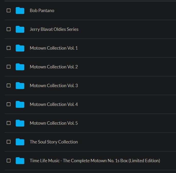Tick The Soul Story Collection checkbox
This screenshot has height=173, width=176.
[x=8, y=142]
